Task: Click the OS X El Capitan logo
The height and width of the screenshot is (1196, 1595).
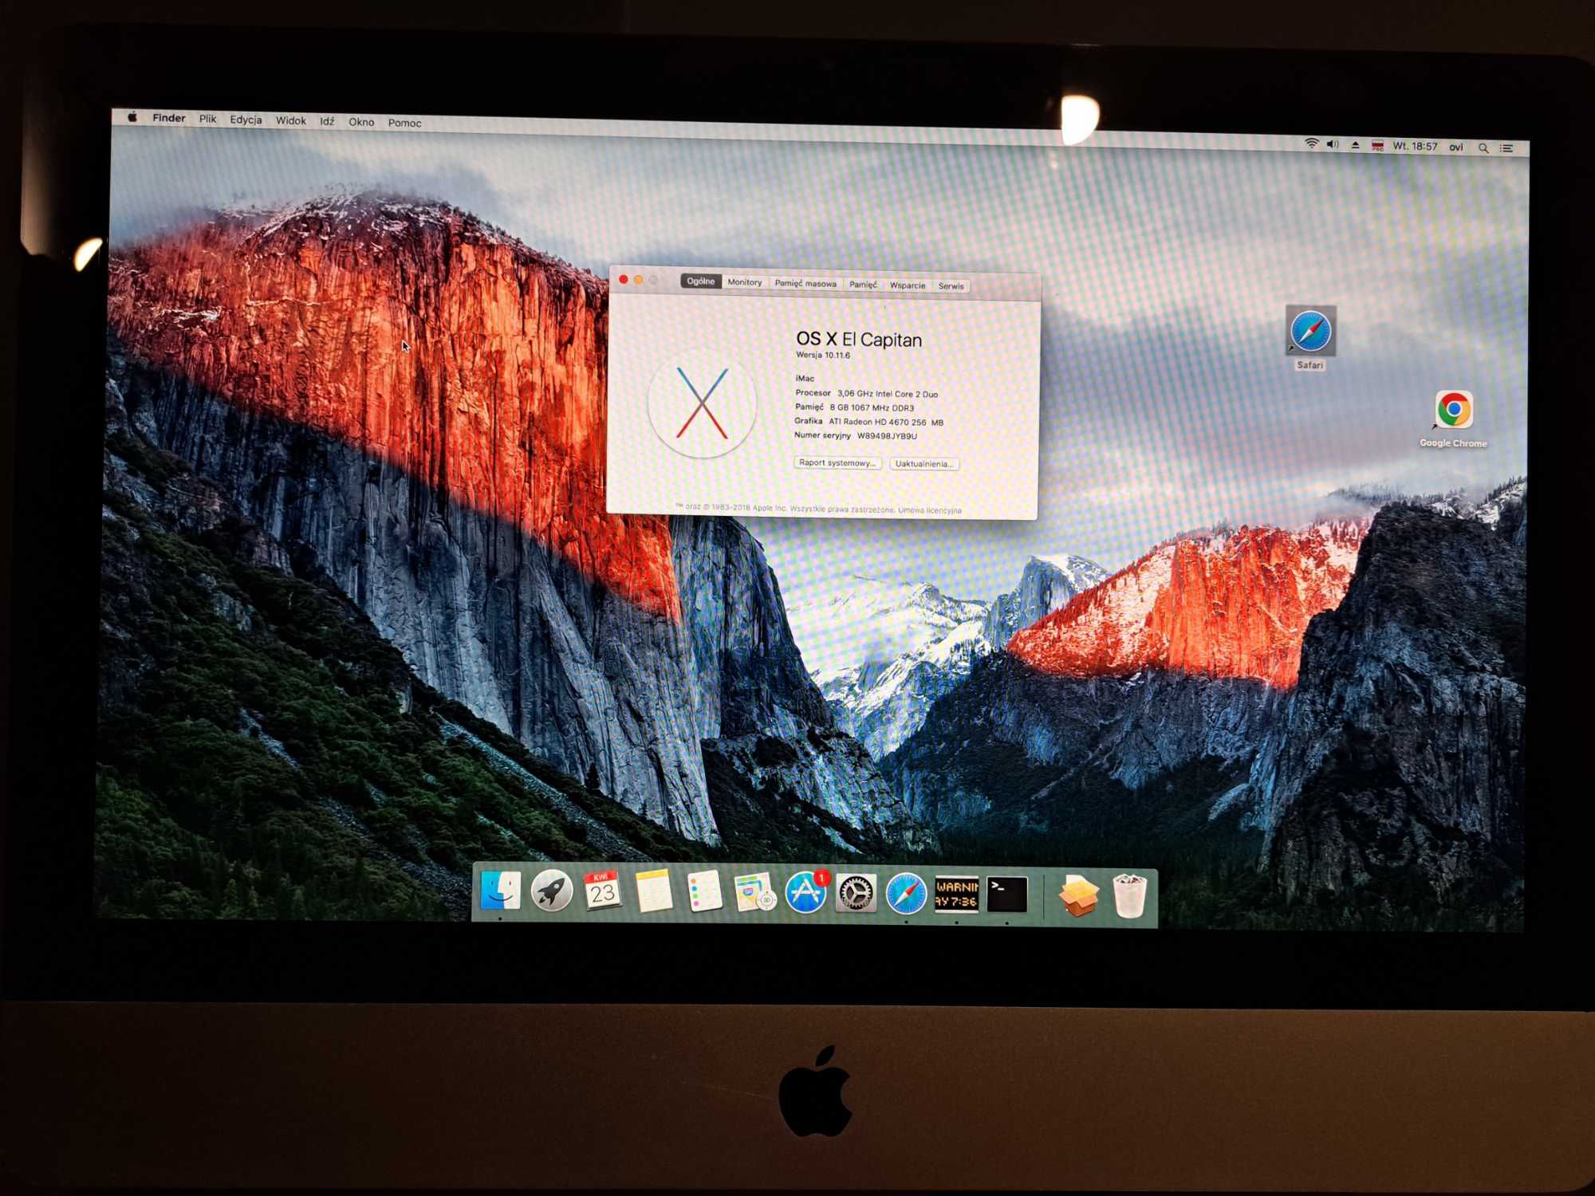Action: [702, 403]
